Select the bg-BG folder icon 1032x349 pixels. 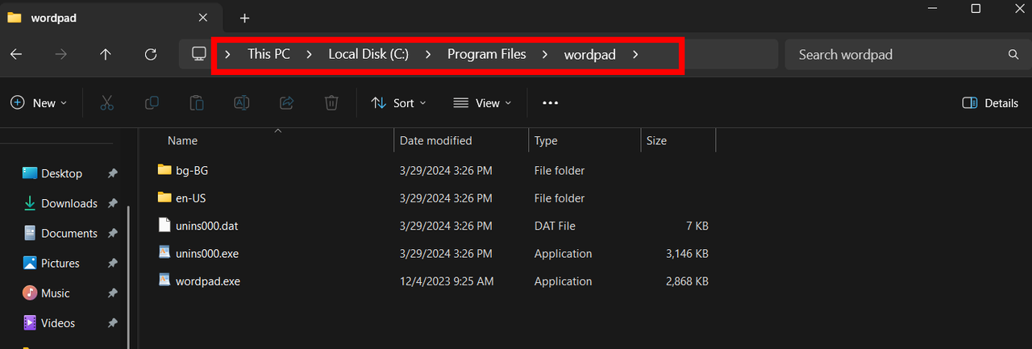click(164, 170)
